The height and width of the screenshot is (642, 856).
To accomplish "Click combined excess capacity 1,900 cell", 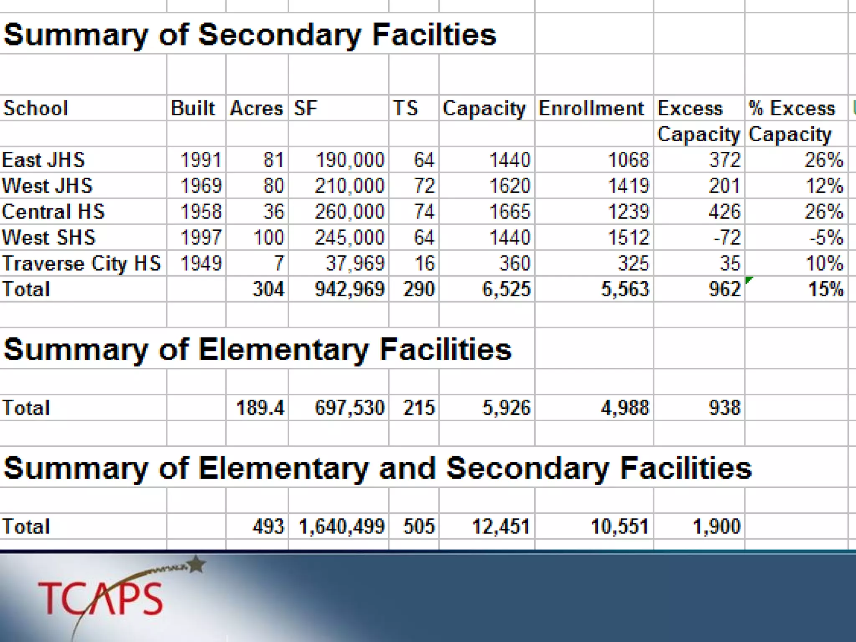I will coord(716,527).
